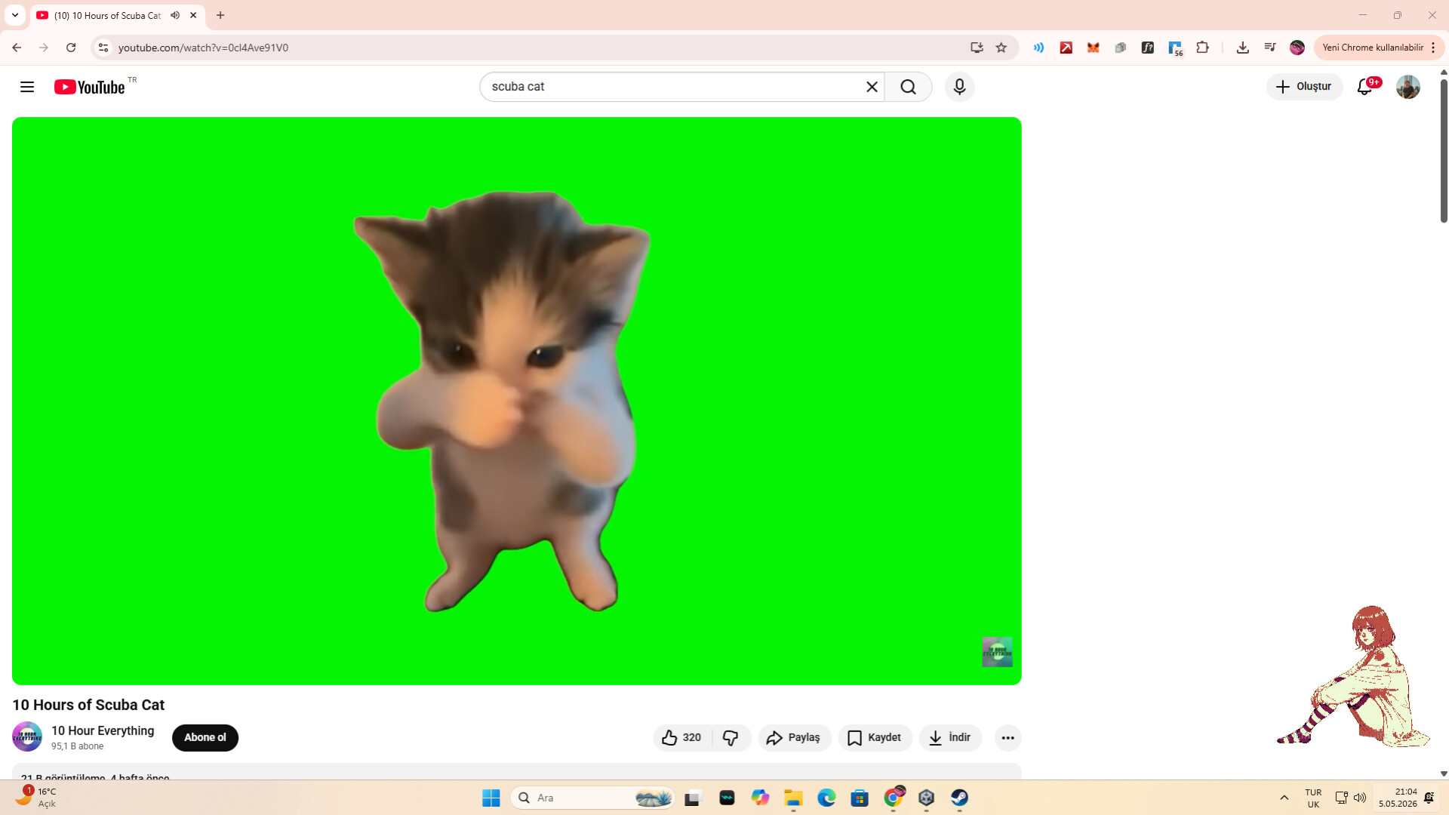
Task: Open the taskbar clock and date
Action: (1398, 798)
